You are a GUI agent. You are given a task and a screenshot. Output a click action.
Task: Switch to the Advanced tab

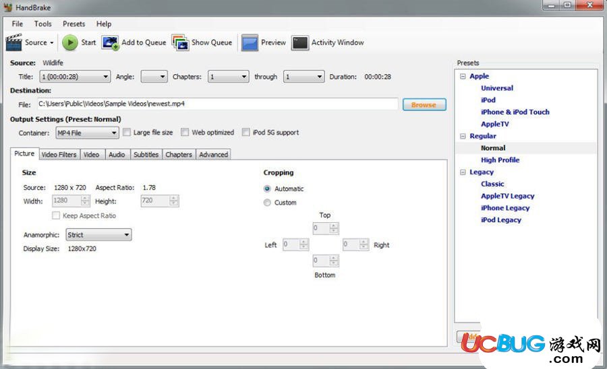click(213, 155)
